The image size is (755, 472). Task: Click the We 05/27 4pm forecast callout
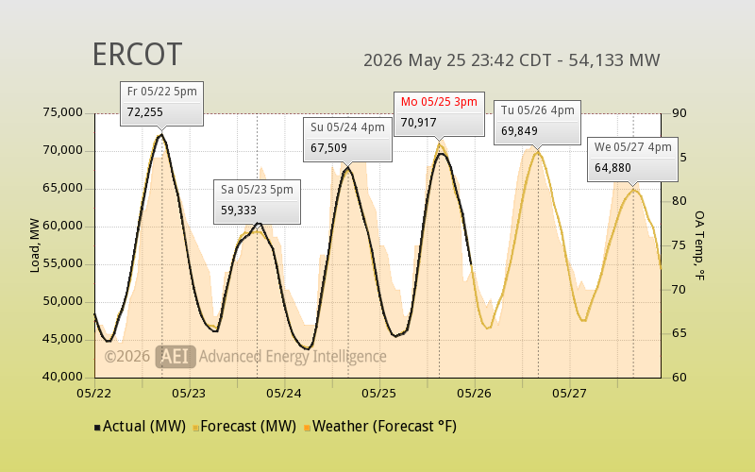[x=632, y=160]
